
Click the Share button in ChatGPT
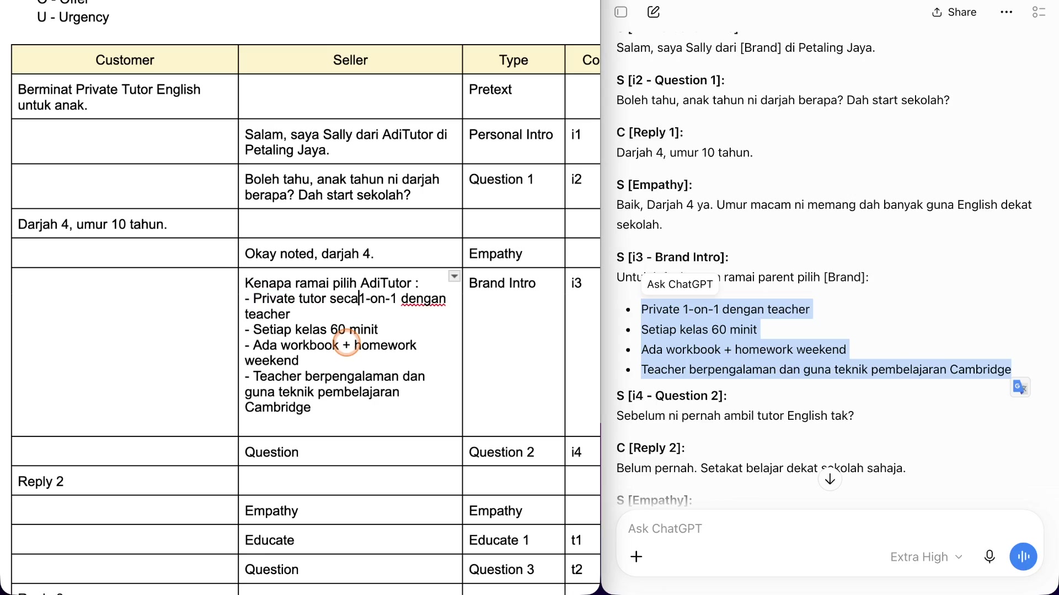(954, 12)
